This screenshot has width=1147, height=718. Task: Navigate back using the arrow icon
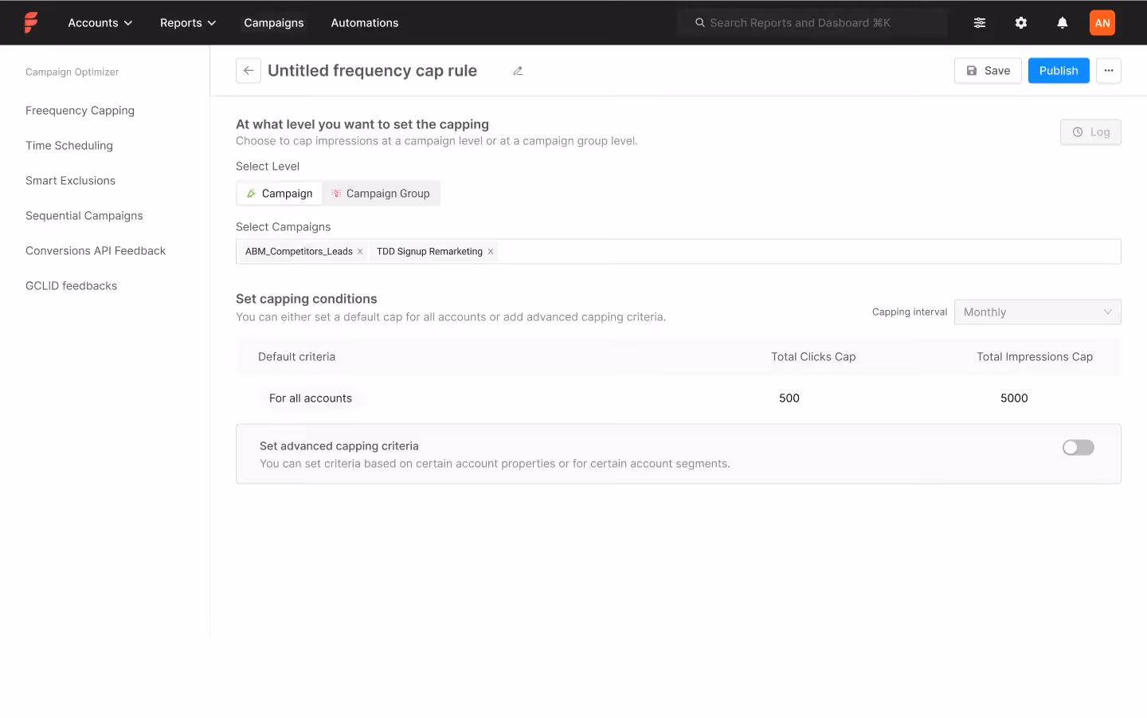(x=248, y=70)
